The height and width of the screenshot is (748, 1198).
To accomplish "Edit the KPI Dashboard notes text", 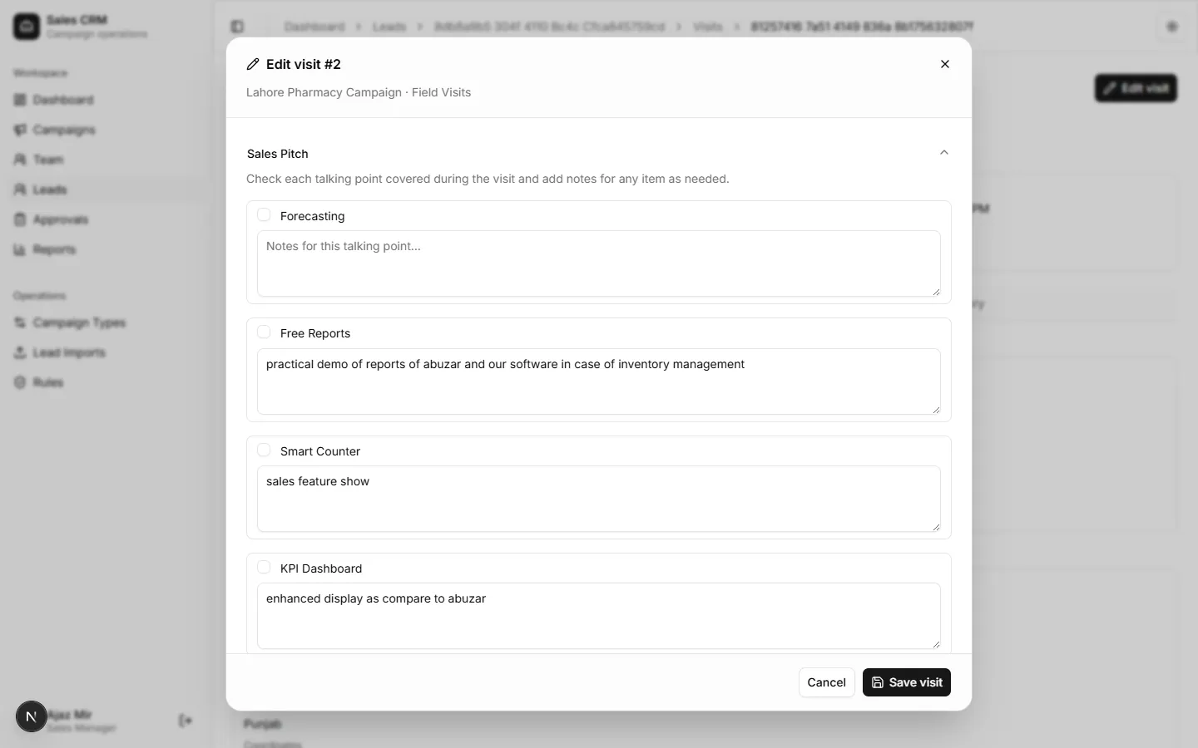I will [x=599, y=616].
